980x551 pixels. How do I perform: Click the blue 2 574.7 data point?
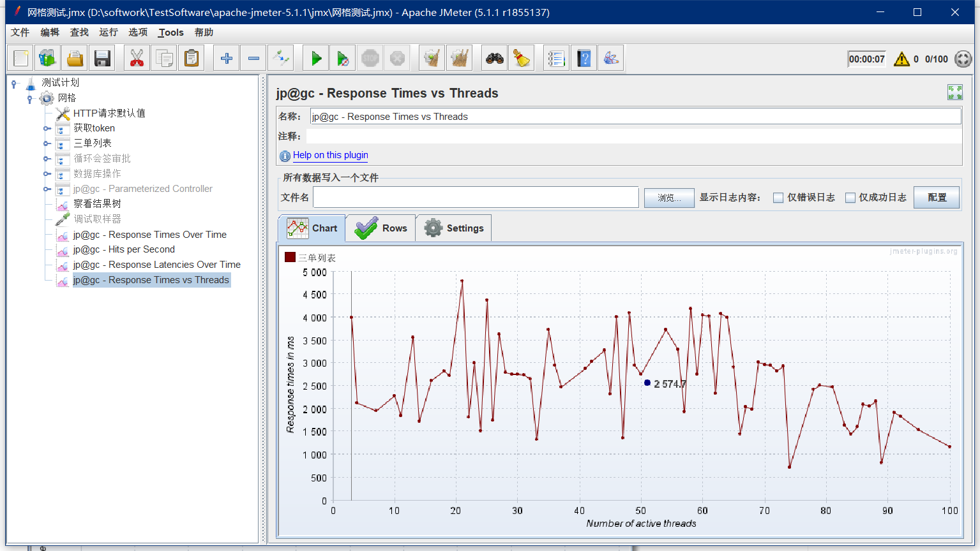click(x=647, y=383)
